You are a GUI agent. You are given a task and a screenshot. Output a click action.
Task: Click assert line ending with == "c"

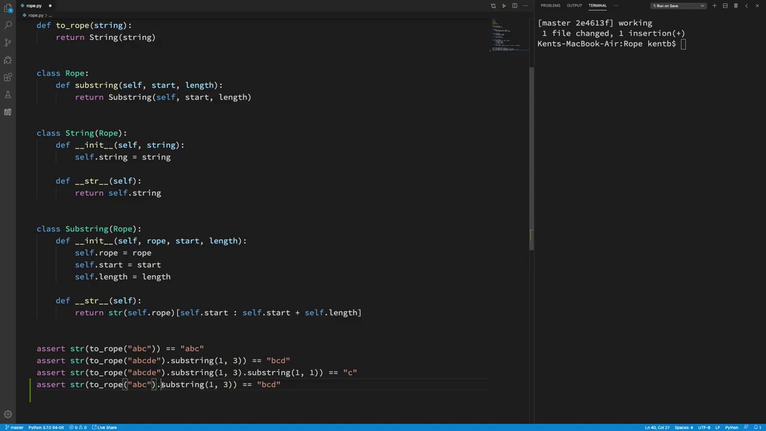197,372
